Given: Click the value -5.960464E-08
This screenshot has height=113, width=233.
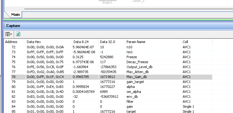Looking at the screenshot, I should click(x=84, y=52).
